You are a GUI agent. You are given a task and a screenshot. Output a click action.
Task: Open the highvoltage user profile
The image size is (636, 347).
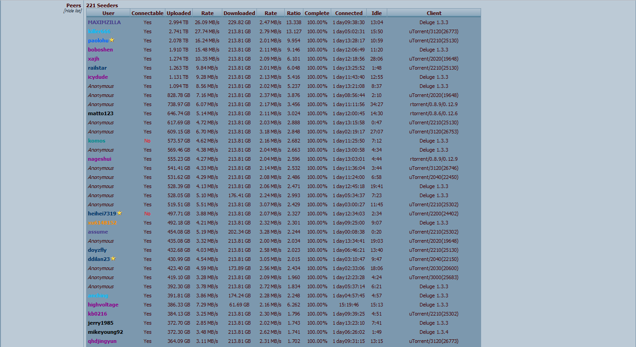click(103, 305)
